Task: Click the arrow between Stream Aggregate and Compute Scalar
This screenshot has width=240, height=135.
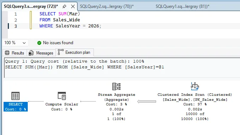Action: (x=88, y=101)
